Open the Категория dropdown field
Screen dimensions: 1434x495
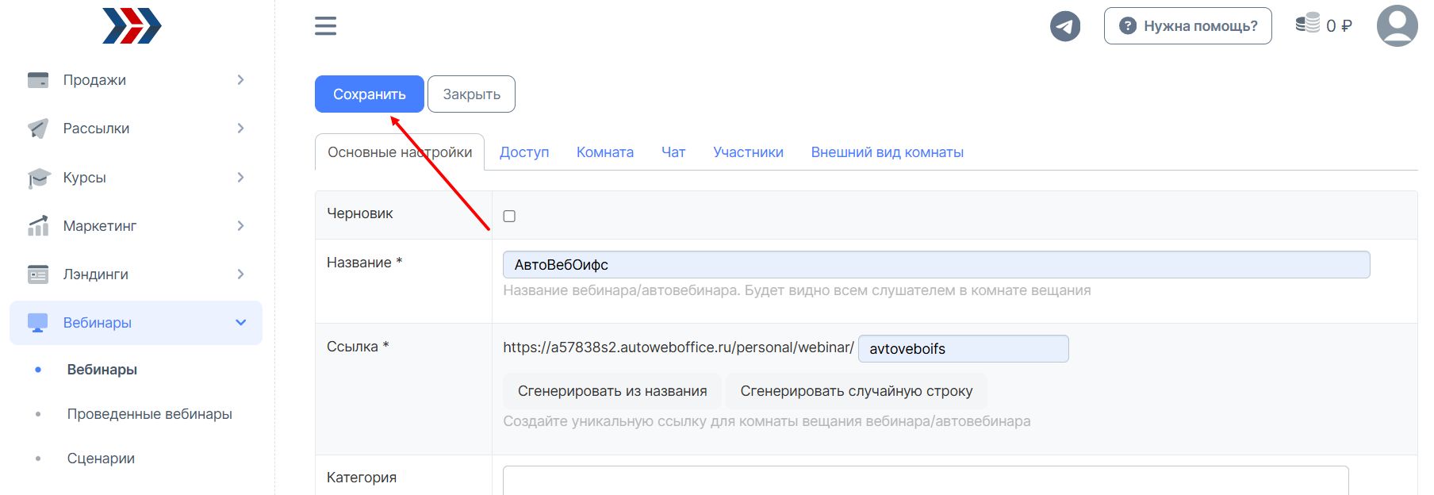pyautogui.click(x=926, y=480)
